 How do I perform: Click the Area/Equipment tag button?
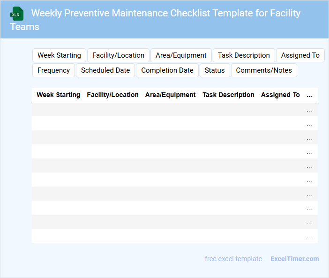(x=181, y=55)
